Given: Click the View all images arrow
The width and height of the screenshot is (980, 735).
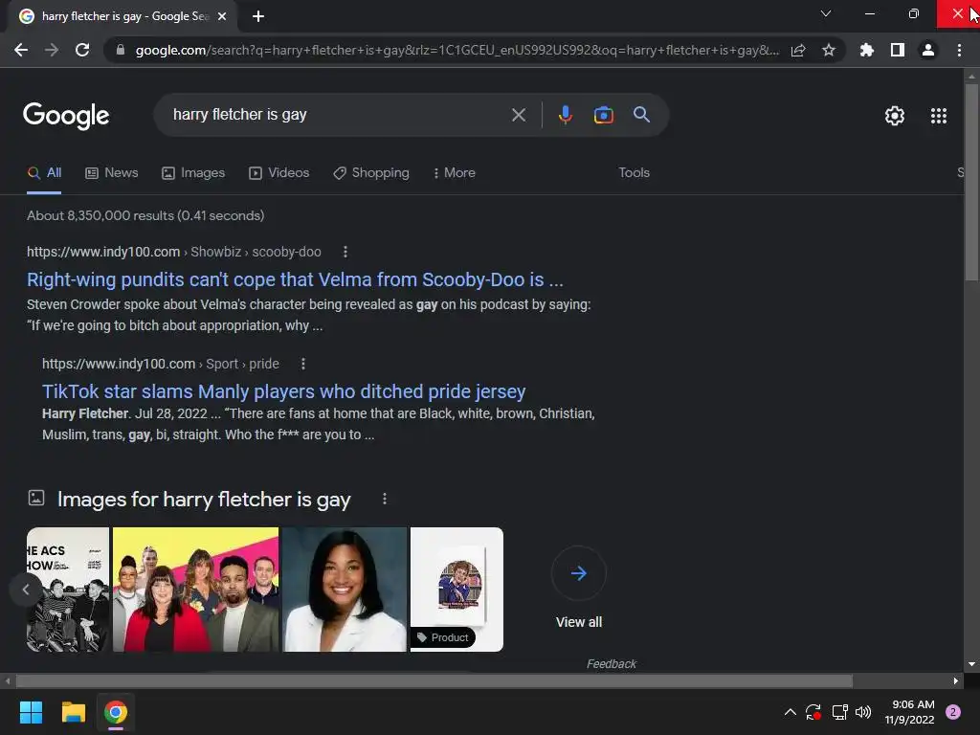Looking at the screenshot, I should 579,573.
